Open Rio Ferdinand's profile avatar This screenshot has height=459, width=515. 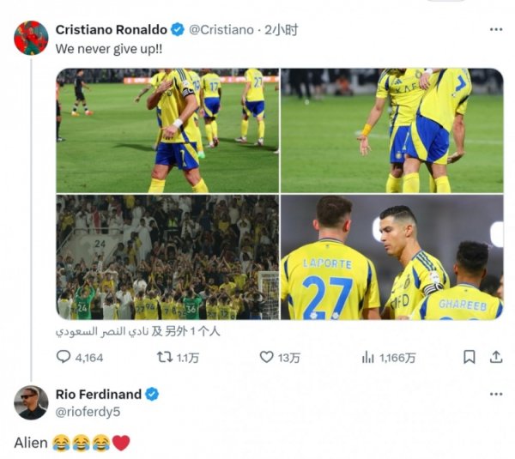31,402
